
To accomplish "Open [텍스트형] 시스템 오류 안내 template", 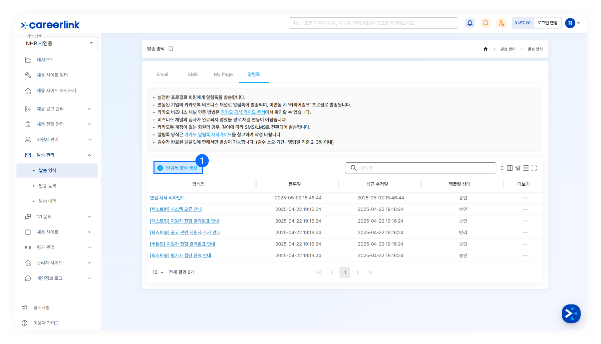I will click(x=176, y=210).
